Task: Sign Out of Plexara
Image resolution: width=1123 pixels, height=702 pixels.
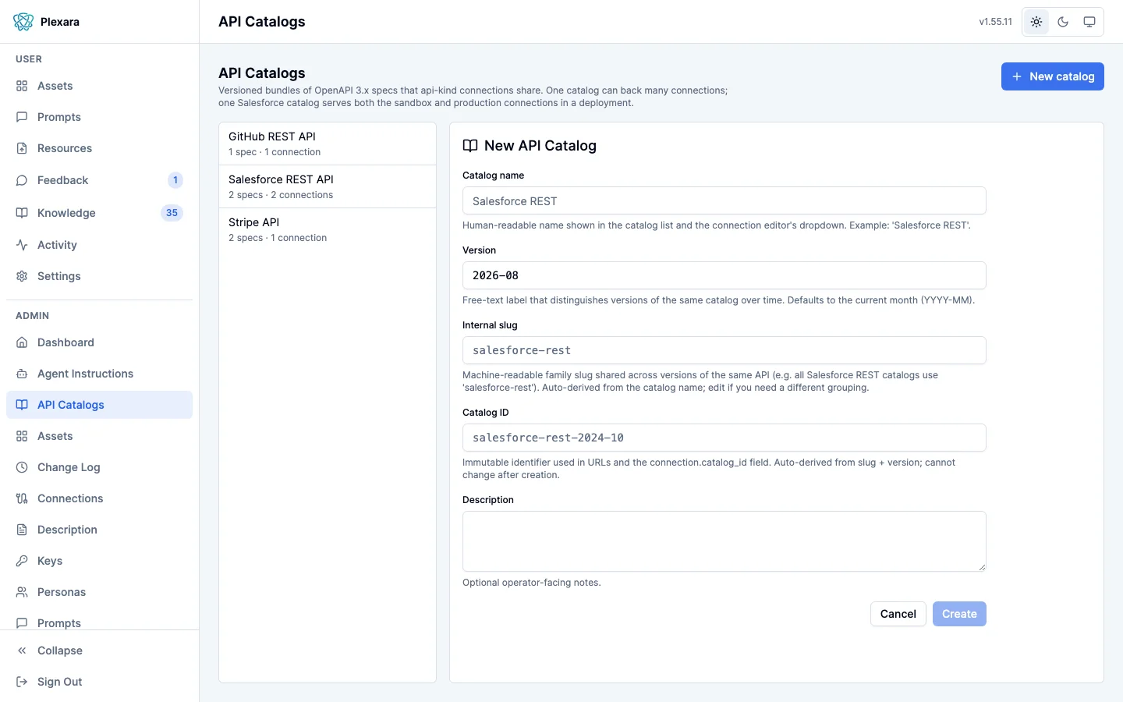Action: tap(99, 682)
